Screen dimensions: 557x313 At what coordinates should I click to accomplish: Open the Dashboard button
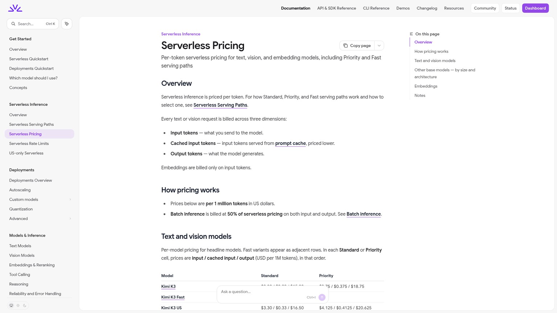(535, 8)
